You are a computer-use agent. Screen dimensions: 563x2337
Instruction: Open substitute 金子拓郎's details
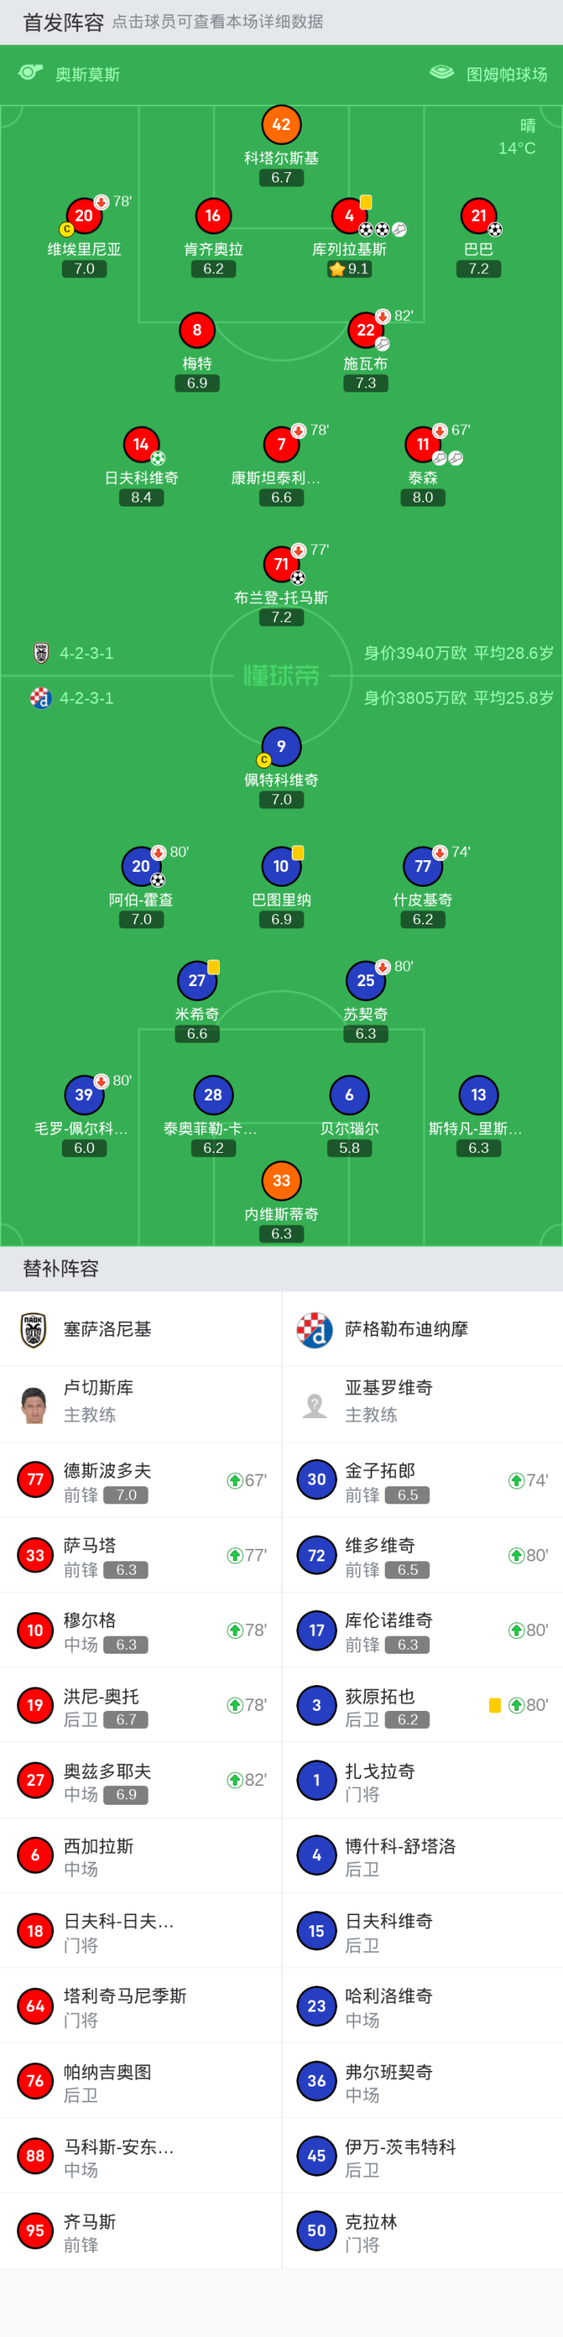click(421, 1481)
